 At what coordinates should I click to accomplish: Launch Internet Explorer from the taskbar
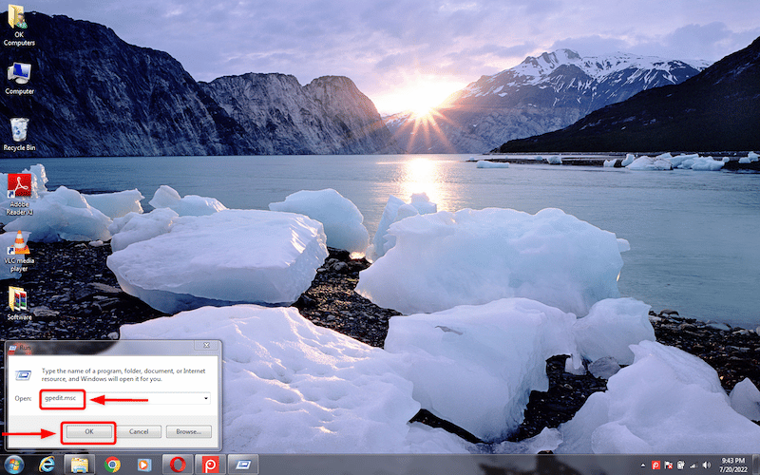click(47, 465)
